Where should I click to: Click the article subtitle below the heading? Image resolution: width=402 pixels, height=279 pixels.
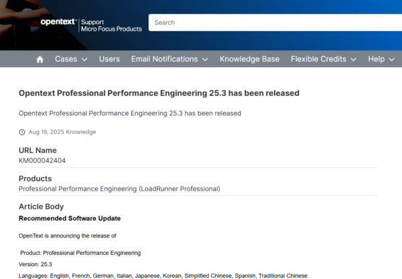(x=130, y=113)
